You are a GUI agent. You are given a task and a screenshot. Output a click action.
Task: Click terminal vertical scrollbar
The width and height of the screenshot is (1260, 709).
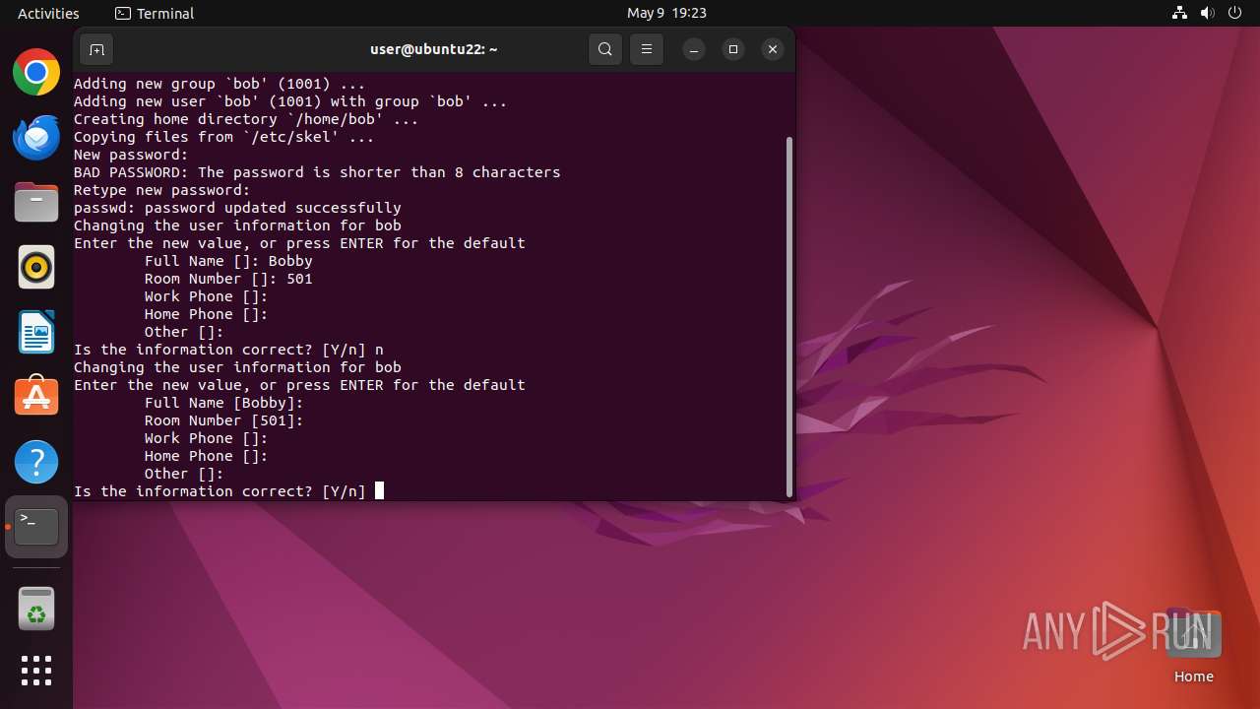[x=789, y=315]
